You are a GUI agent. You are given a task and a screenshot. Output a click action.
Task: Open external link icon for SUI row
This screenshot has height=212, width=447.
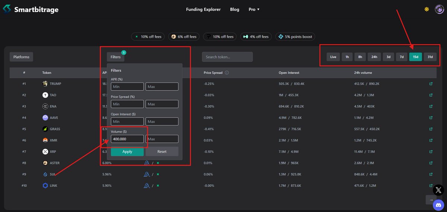431,174
